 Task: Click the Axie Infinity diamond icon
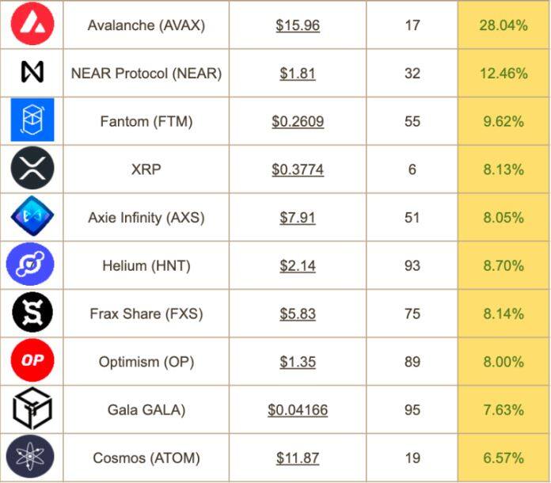click(x=32, y=216)
